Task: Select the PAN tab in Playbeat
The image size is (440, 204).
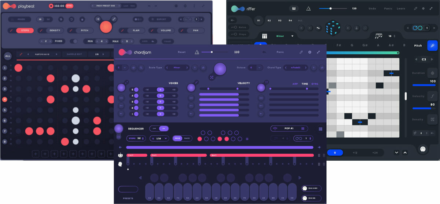Action: click(196, 30)
